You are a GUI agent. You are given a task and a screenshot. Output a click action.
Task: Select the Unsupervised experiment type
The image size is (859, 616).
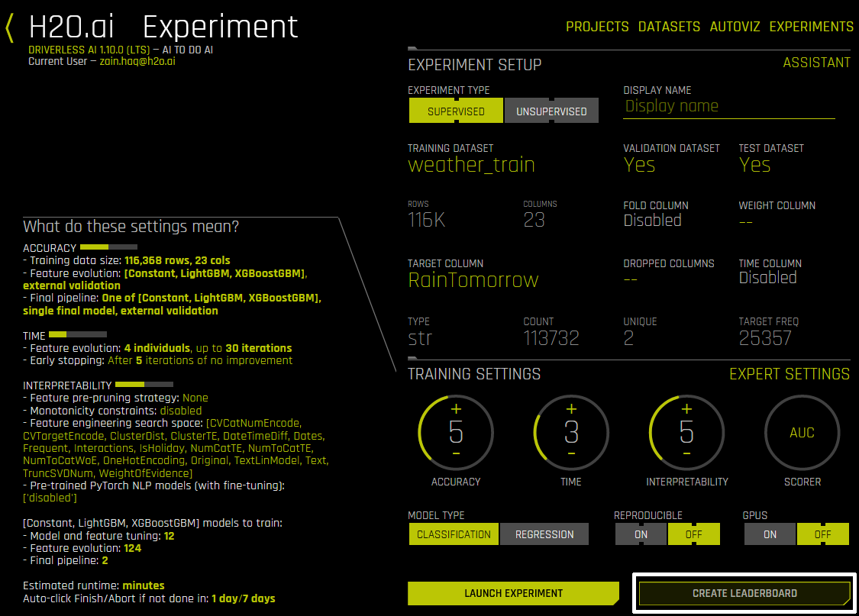[x=551, y=111]
